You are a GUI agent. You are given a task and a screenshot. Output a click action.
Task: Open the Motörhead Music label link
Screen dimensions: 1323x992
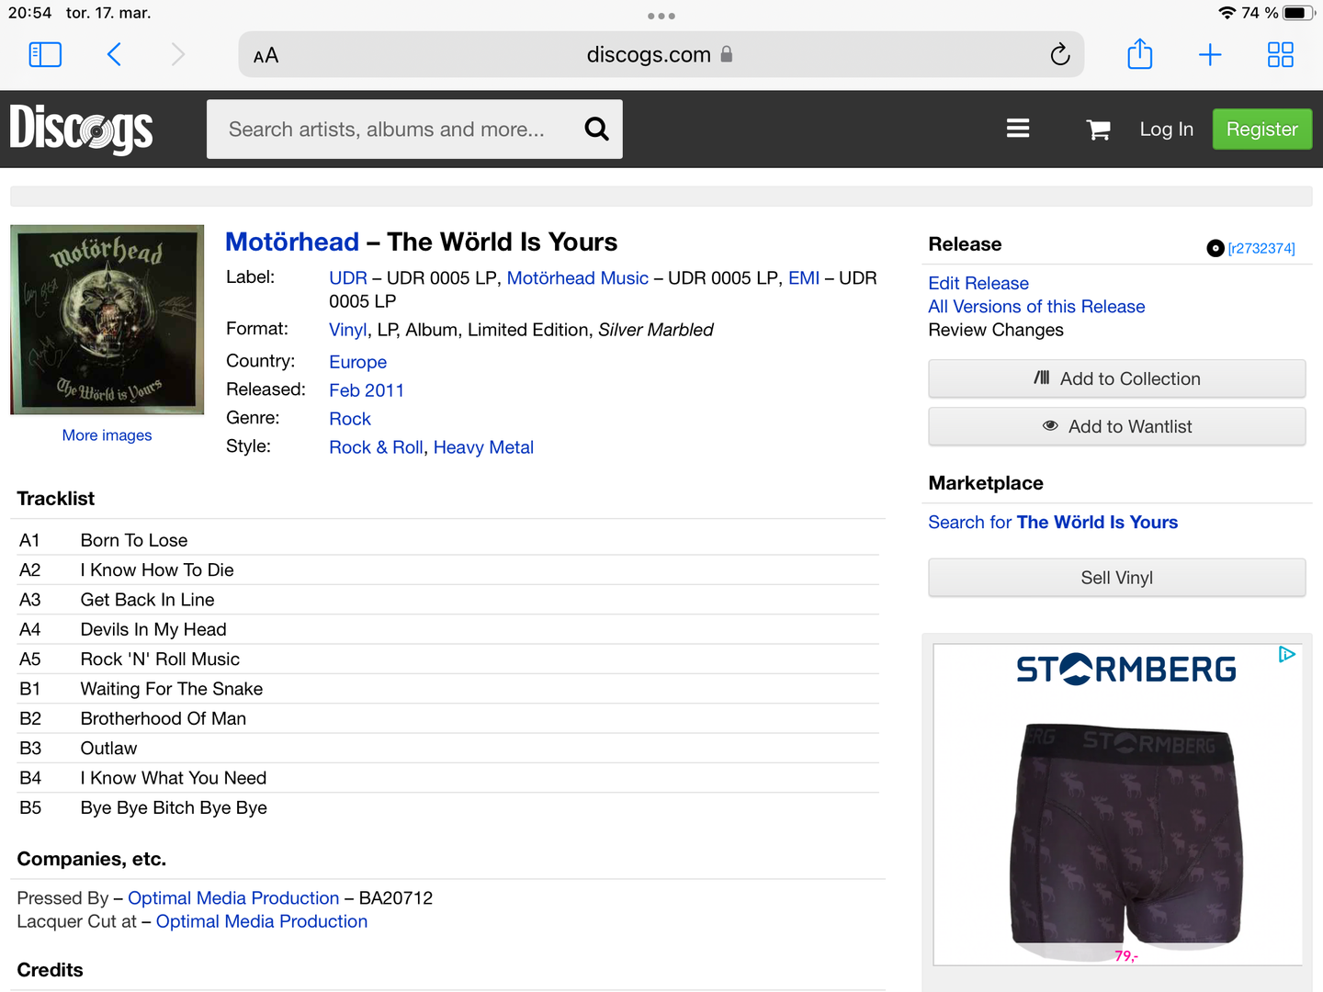point(578,278)
